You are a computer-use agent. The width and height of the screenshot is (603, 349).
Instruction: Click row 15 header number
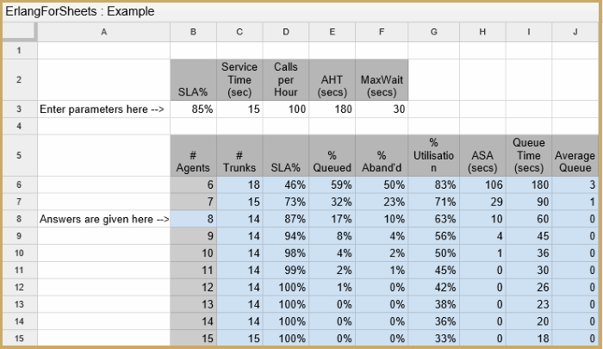coord(18,336)
